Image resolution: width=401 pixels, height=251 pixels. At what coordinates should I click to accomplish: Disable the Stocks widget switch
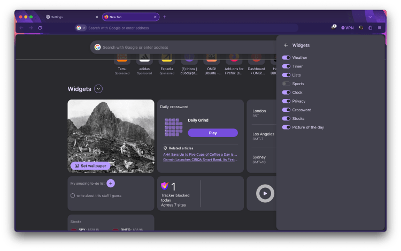[286, 118]
